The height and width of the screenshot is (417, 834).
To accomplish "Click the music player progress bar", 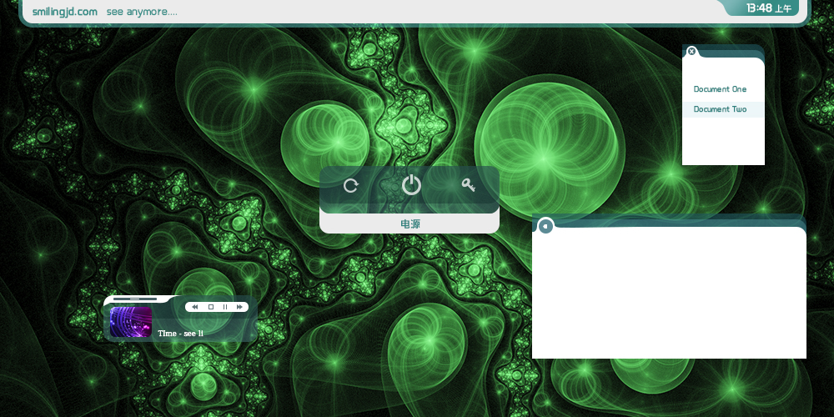I will (x=135, y=298).
